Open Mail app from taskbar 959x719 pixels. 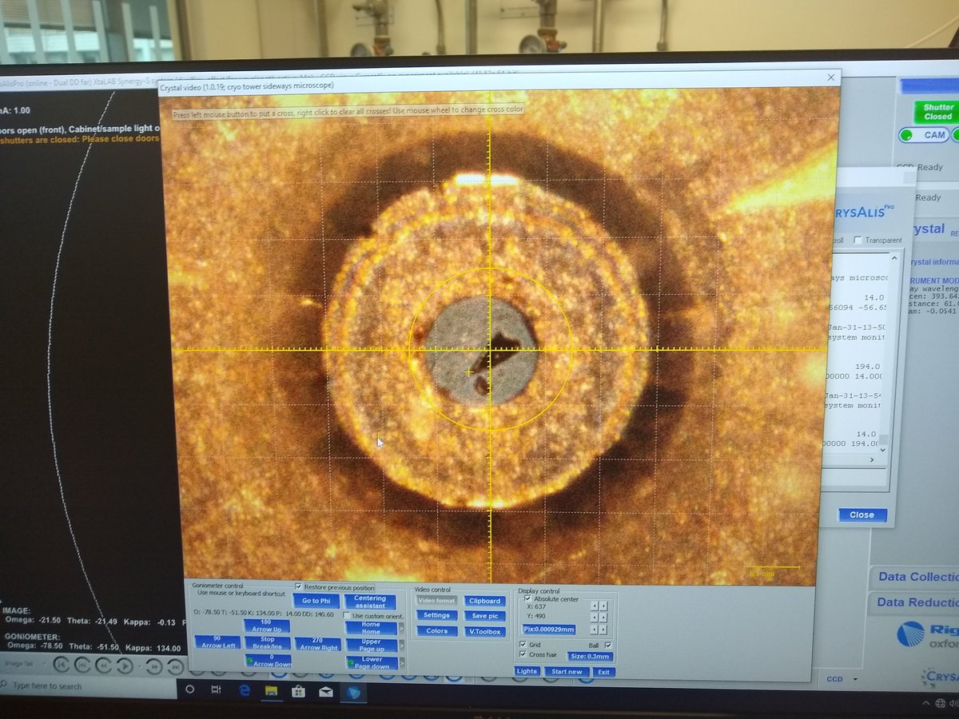click(326, 691)
